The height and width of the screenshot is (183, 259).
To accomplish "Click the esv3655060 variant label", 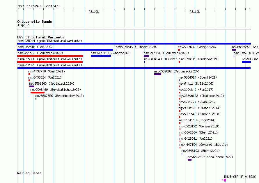I will point(246,53).
